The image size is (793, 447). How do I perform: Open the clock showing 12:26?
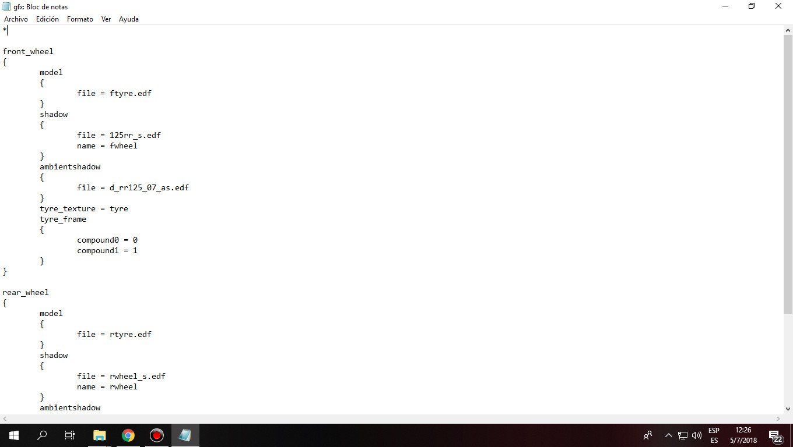(x=743, y=435)
